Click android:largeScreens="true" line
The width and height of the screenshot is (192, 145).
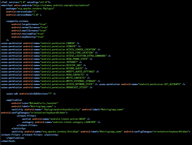tap(29, 24)
